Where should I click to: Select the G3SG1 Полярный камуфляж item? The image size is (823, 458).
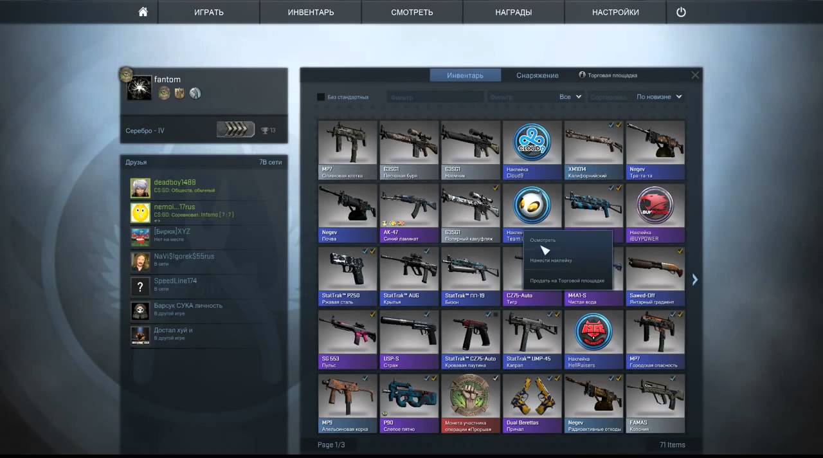tap(471, 214)
